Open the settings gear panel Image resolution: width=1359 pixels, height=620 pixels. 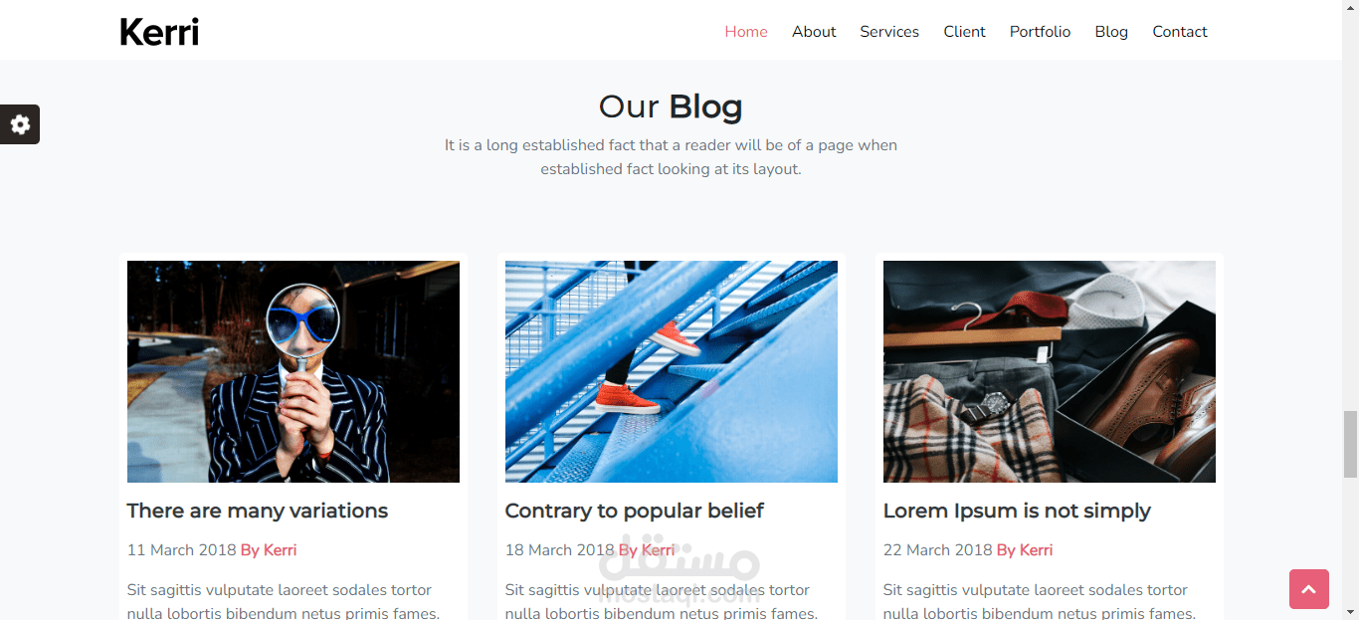pos(20,124)
